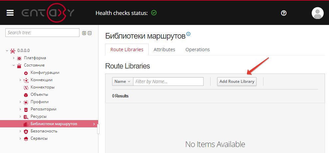The height and width of the screenshot is (153, 329).
Task: Select the Объекты tree item
Action: tap(40, 94)
